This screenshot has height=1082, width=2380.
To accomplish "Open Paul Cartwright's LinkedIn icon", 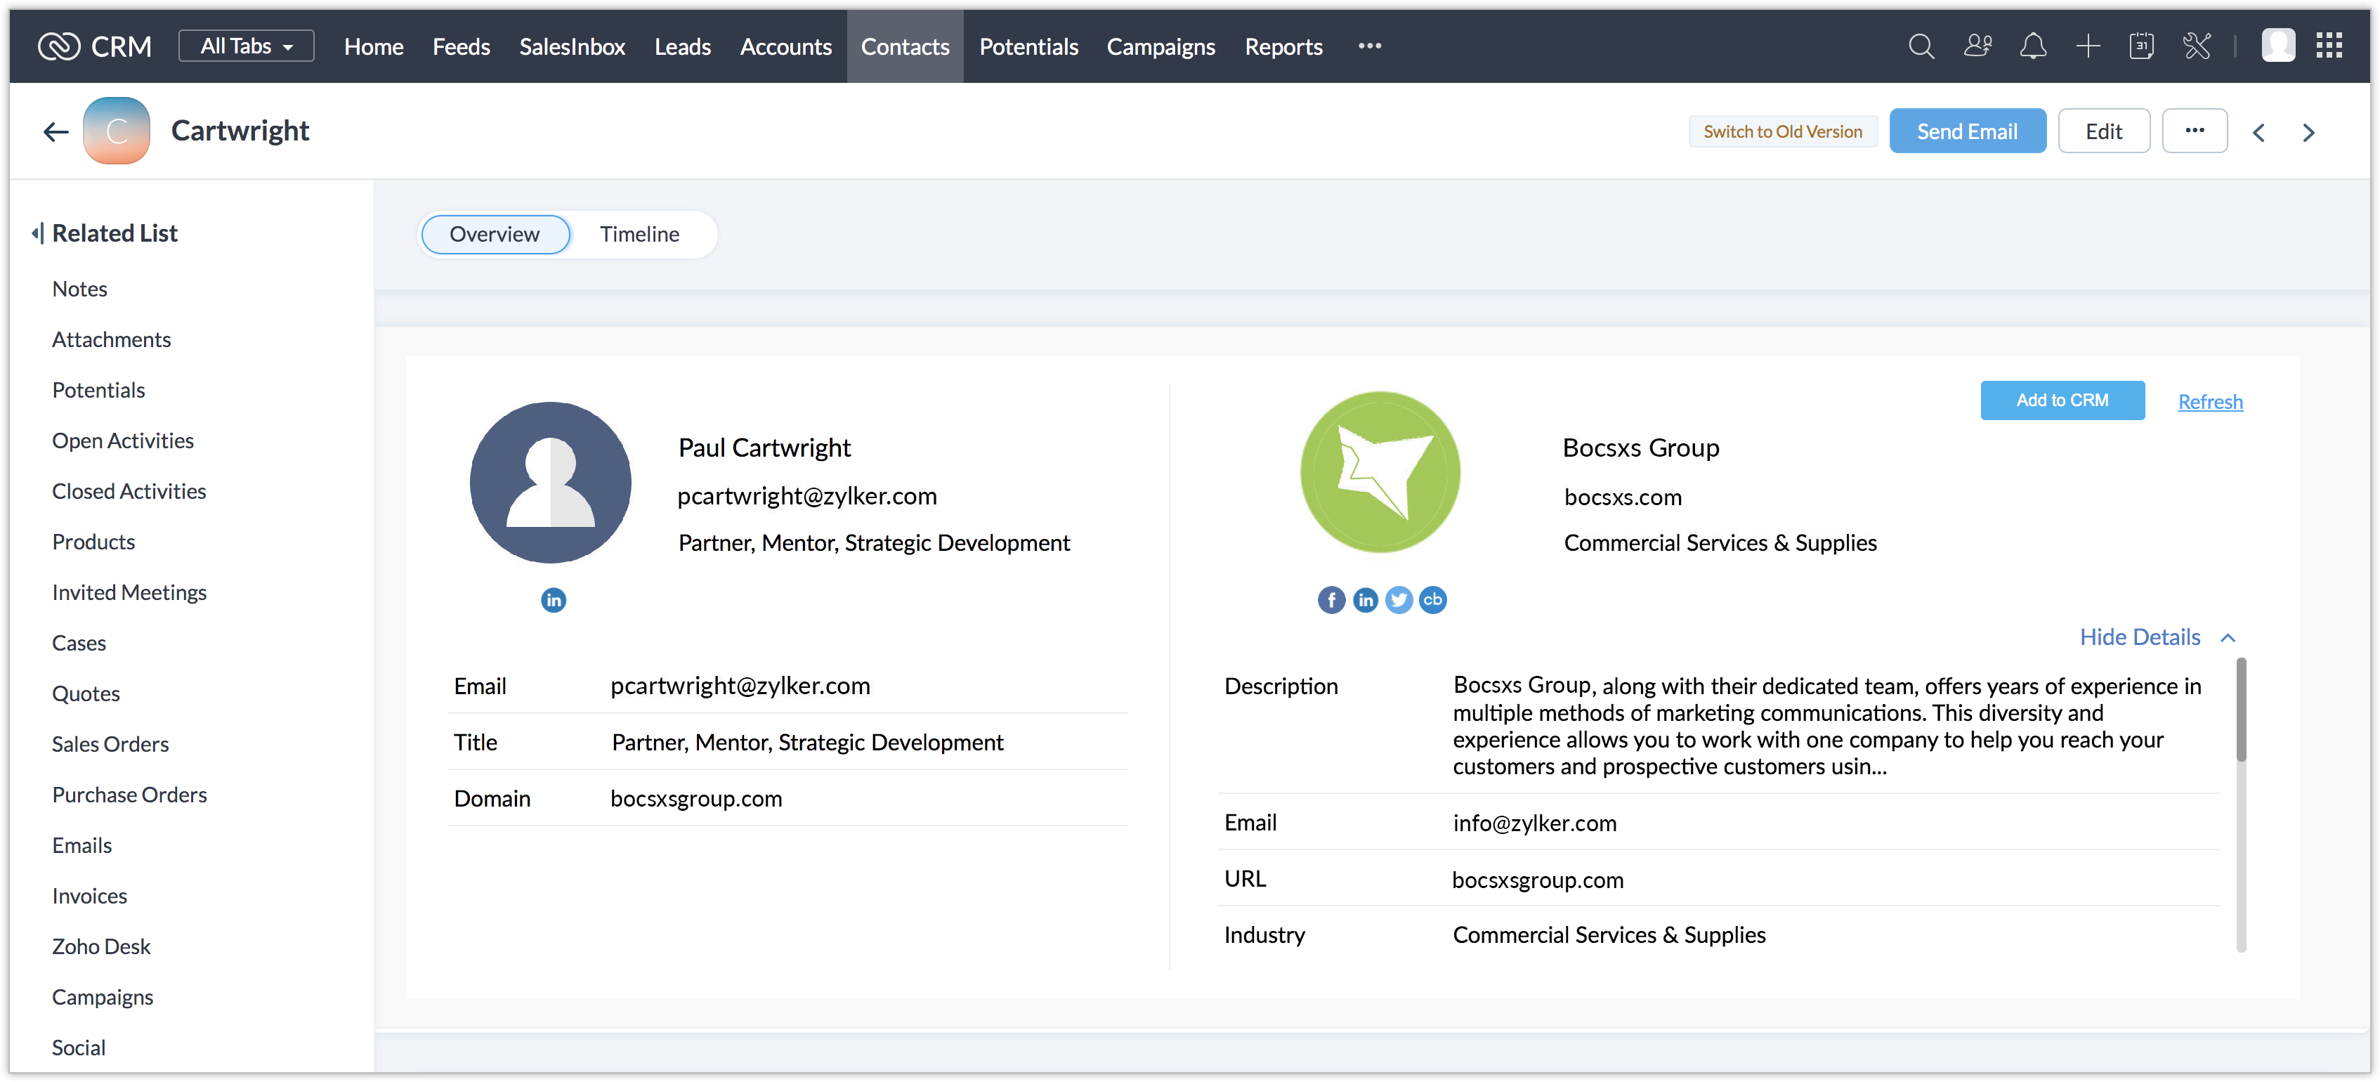I will [552, 601].
